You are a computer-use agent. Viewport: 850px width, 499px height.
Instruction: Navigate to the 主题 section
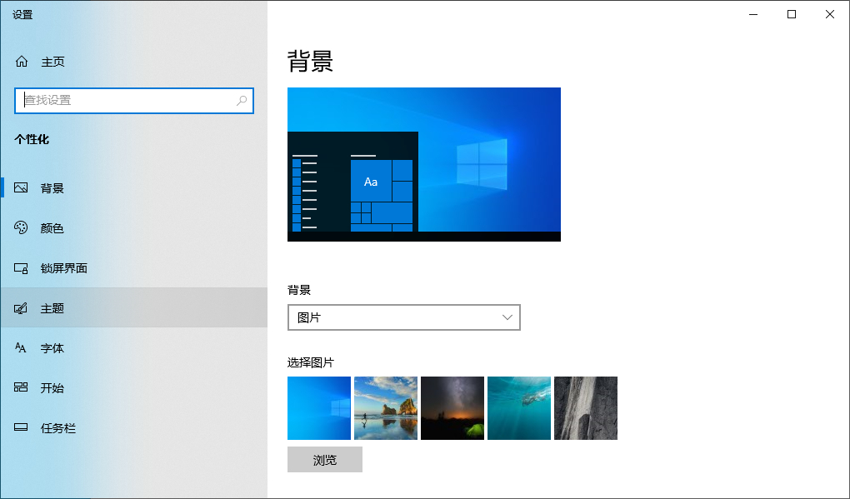52,308
